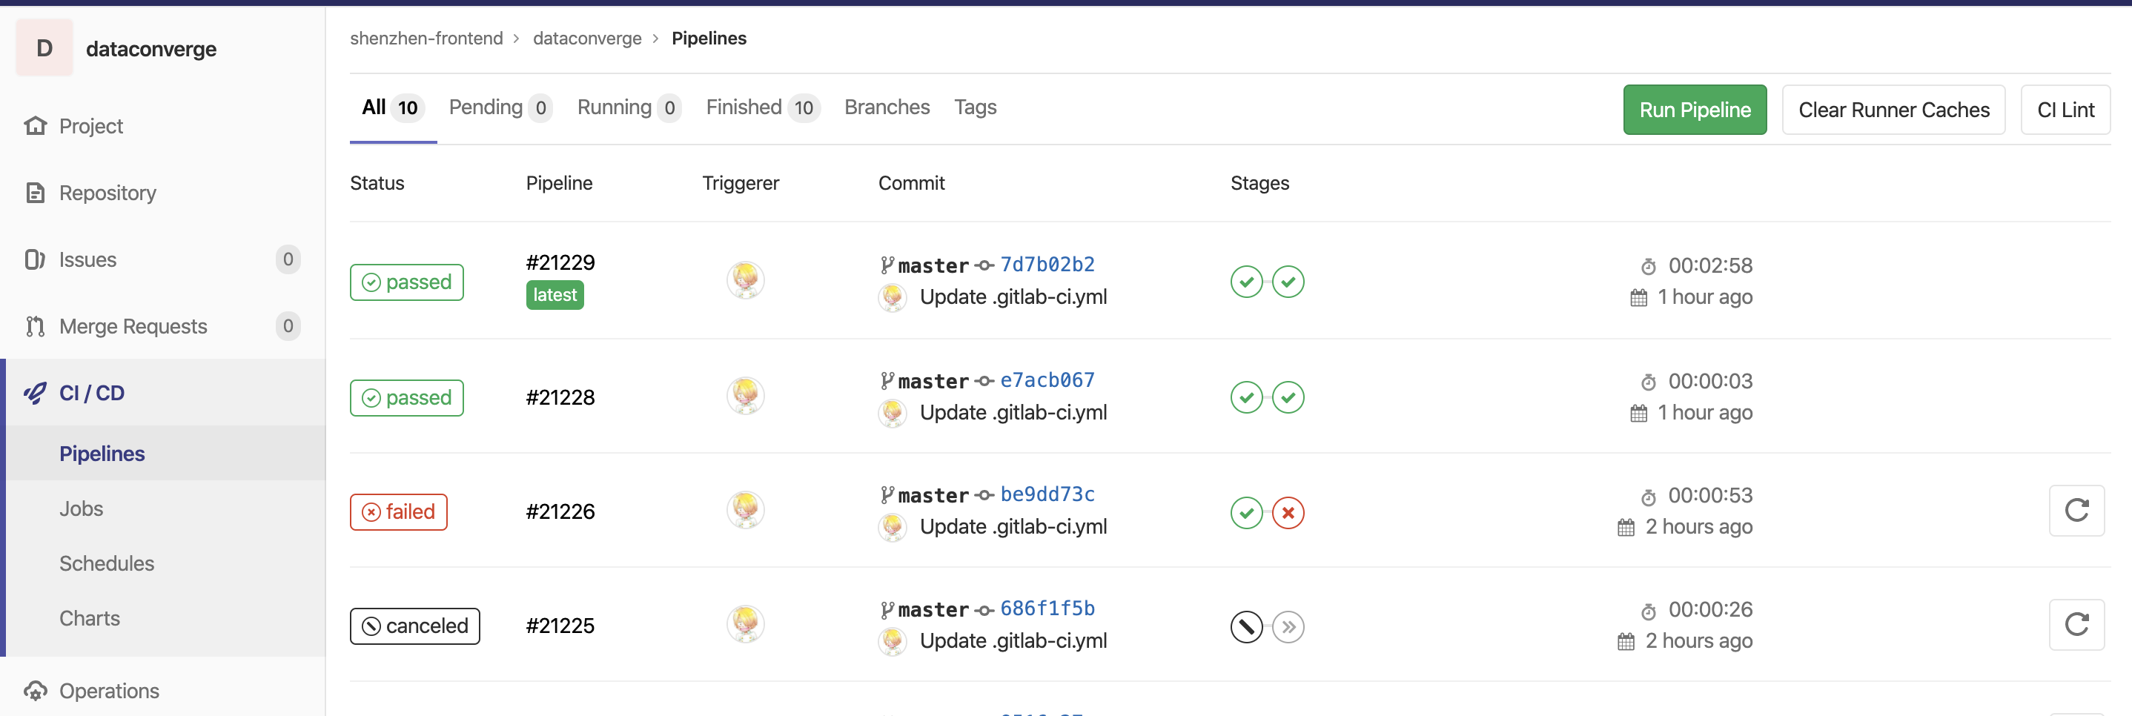The width and height of the screenshot is (2132, 716).
Task: Select the Branches tab
Action: tap(887, 107)
